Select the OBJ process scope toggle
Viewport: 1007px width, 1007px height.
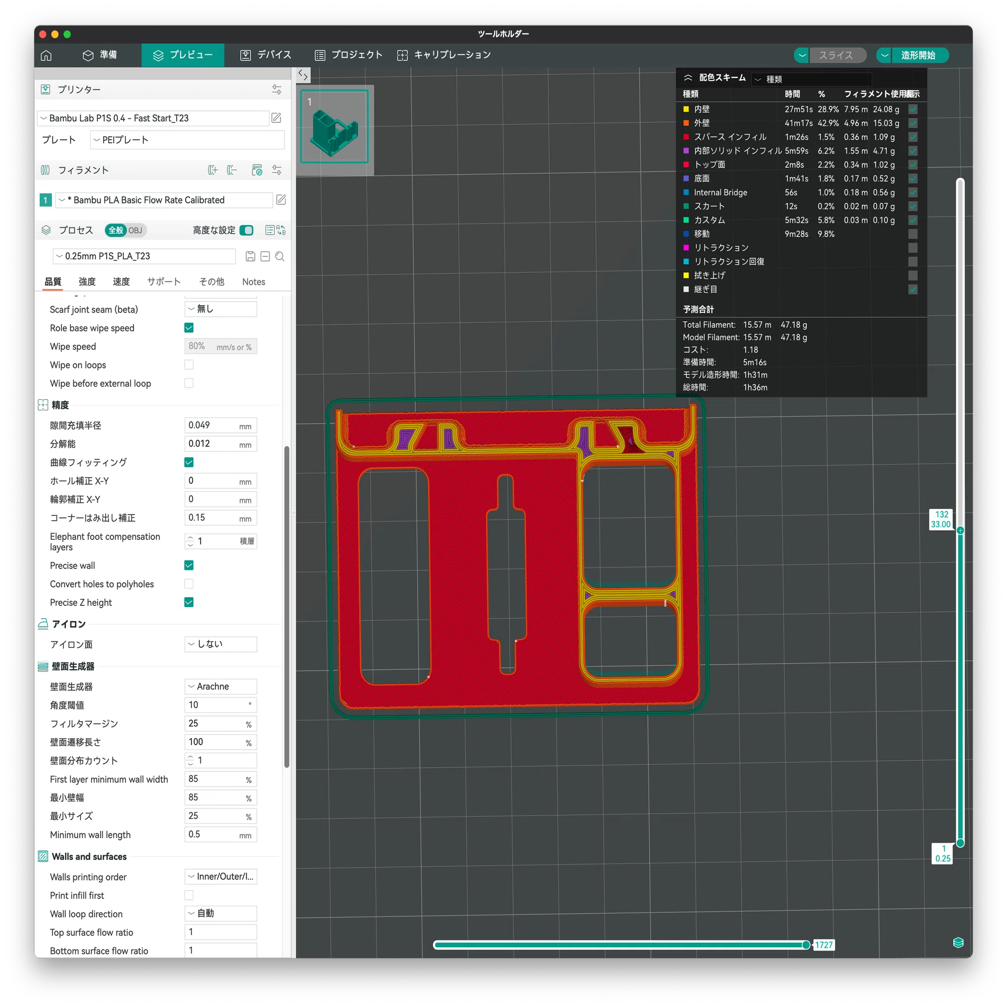135,231
